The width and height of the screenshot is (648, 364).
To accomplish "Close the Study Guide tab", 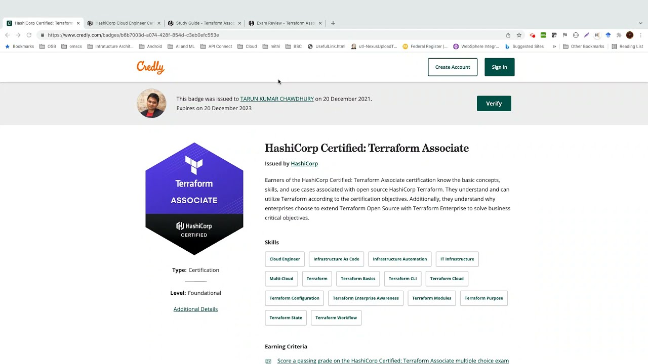I will point(239,23).
